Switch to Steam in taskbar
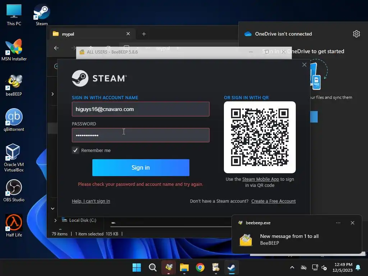 pos(232,267)
